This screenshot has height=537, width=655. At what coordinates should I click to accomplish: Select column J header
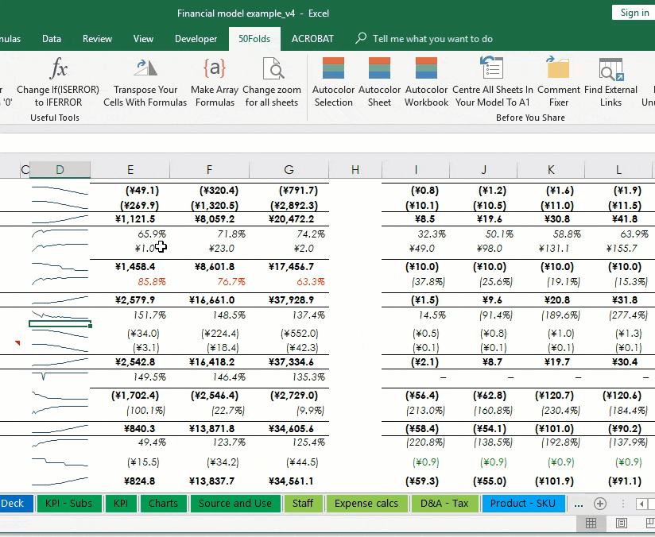click(483, 169)
